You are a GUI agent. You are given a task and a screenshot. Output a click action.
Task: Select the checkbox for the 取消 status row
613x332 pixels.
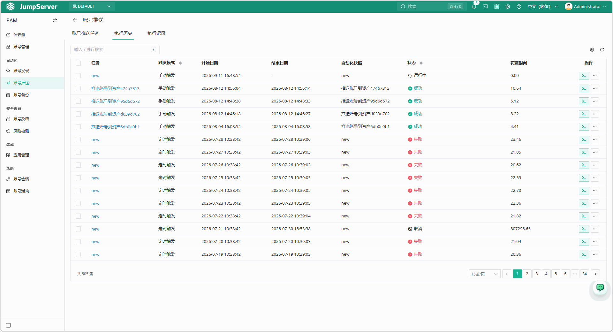click(78, 229)
